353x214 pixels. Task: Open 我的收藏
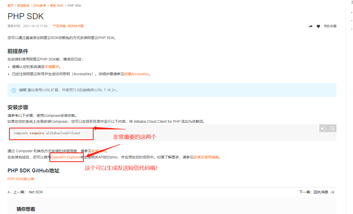click(330, 26)
